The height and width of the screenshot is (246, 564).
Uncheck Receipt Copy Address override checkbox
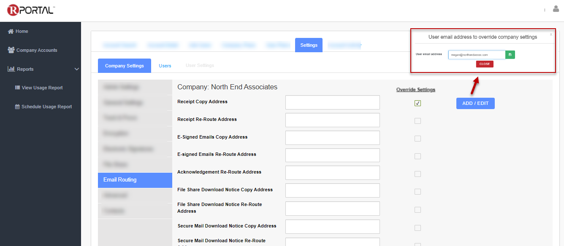pos(418,103)
